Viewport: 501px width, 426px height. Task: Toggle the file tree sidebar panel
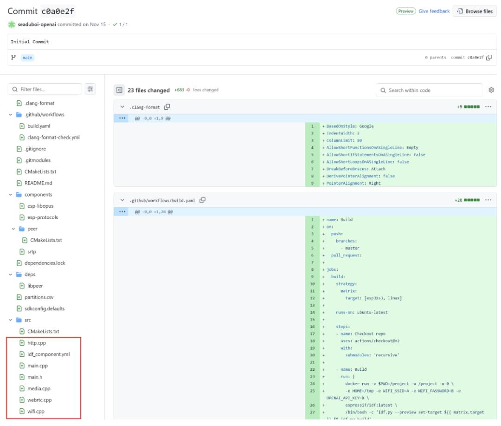coord(119,90)
